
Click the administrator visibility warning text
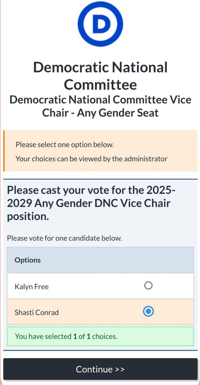pyautogui.click(x=91, y=159)
